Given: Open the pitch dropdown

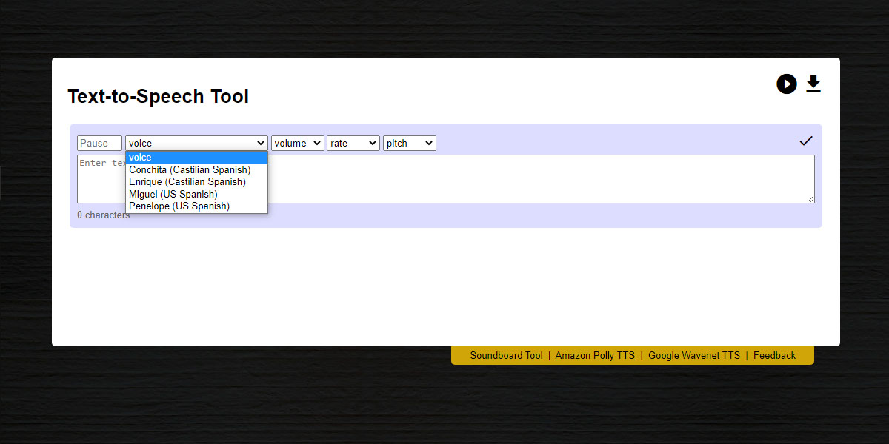Looking at the screenshot, I should coord(409,143).
